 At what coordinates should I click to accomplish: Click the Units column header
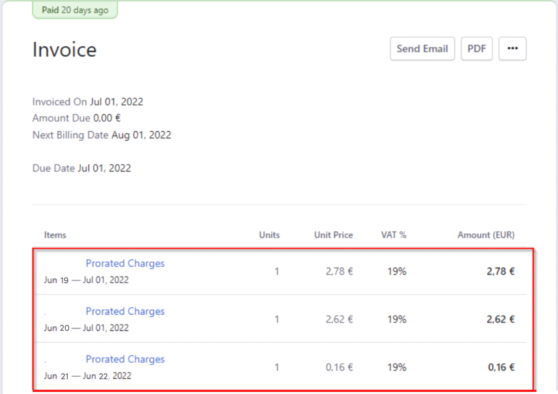click(x=269, y=235)
